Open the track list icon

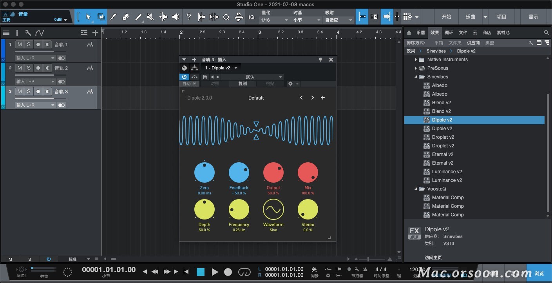tap(6, 33)
